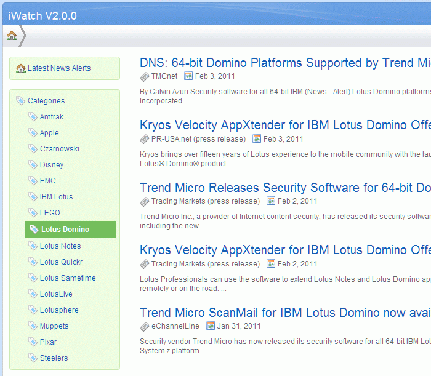Image resolution: width=431 pixels, height=376 pixels.
Task: Click the calendar icon before Jan 31, 2011
Action: point(211,326)
